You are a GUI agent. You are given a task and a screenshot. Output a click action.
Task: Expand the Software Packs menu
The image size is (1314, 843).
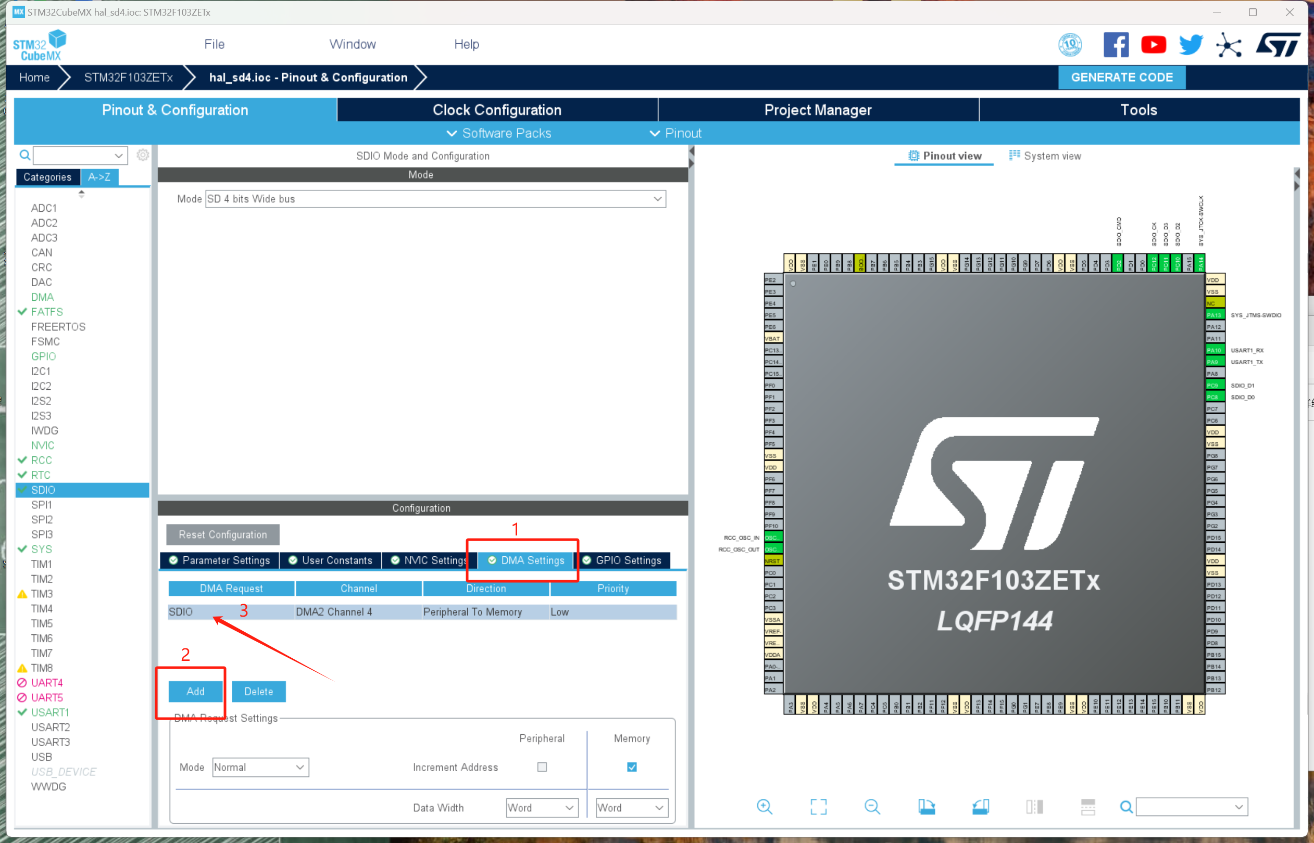[498, 133]
